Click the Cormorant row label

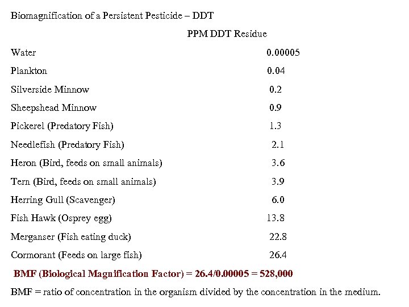click(76, 255)
